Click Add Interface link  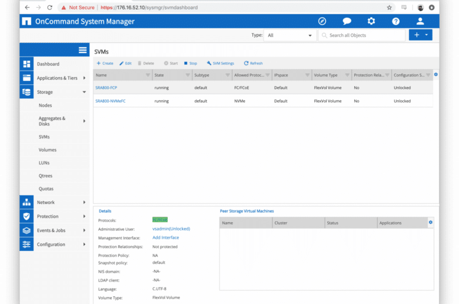(x=166, y=237)
